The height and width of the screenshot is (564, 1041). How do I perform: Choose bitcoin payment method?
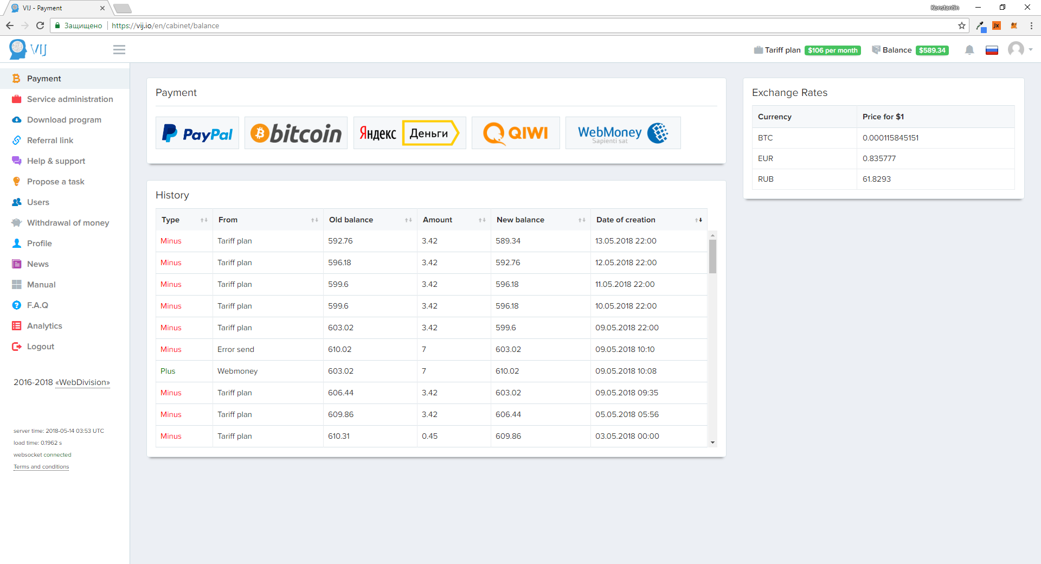click(296, 133)
